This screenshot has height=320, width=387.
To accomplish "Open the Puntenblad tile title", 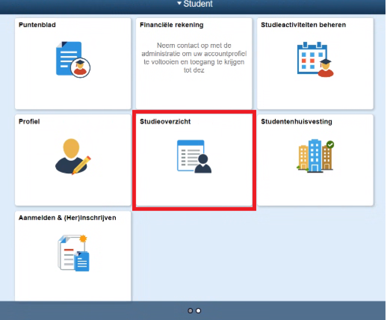I will point(37,25).
